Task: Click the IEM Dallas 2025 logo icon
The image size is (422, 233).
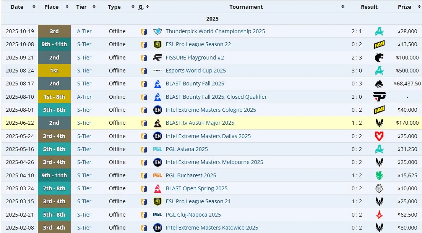Action: tap(157, 136)
